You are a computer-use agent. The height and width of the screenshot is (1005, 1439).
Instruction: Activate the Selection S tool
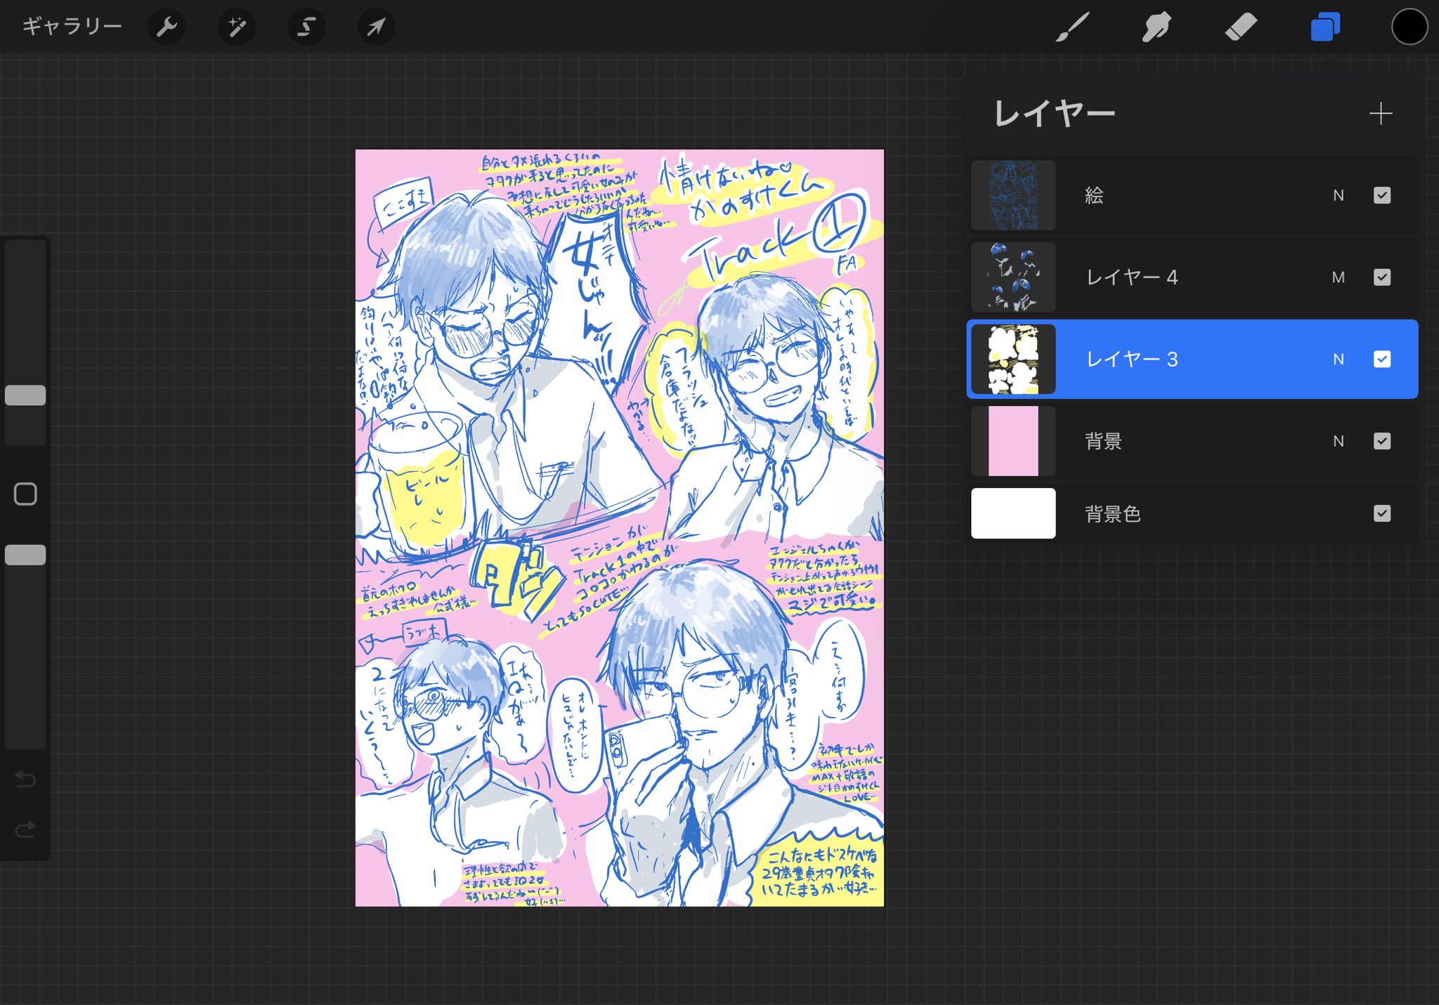coord(306,27)
